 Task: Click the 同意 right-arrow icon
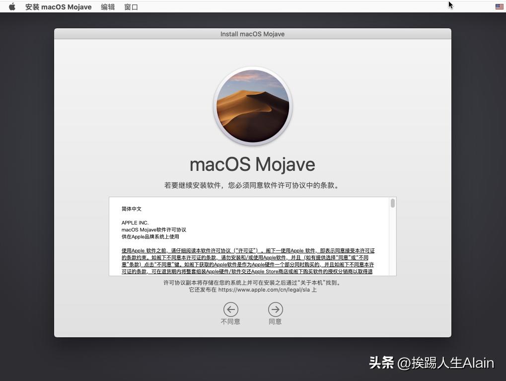click(x=275, y=309)
